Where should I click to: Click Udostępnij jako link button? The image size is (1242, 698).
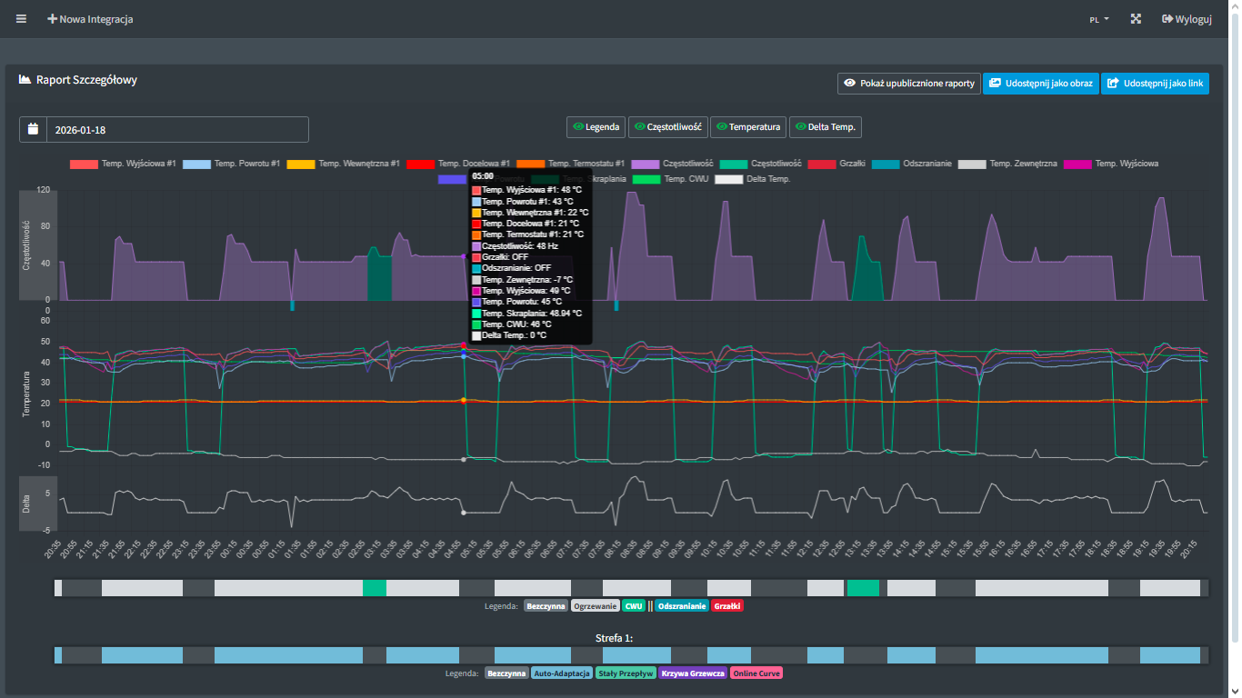tap(1155, 84)
